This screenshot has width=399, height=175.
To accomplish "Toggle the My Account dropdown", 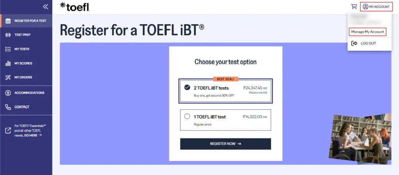I will [376, 7].
